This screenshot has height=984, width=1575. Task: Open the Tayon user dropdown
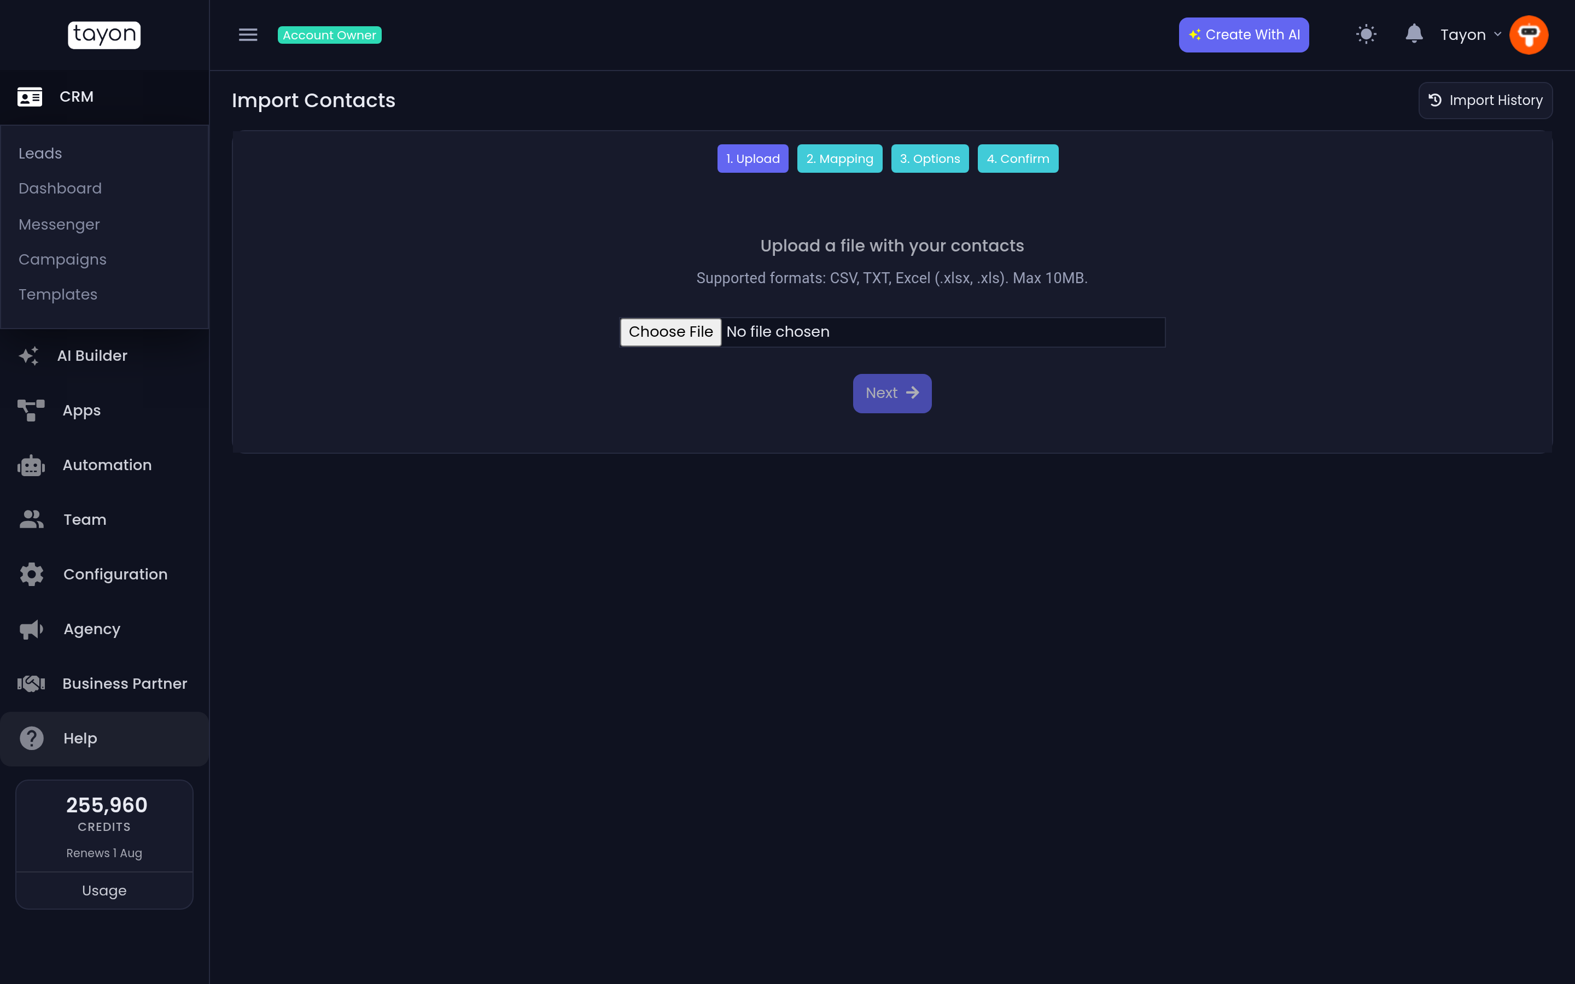click(x=1470, y=34)
